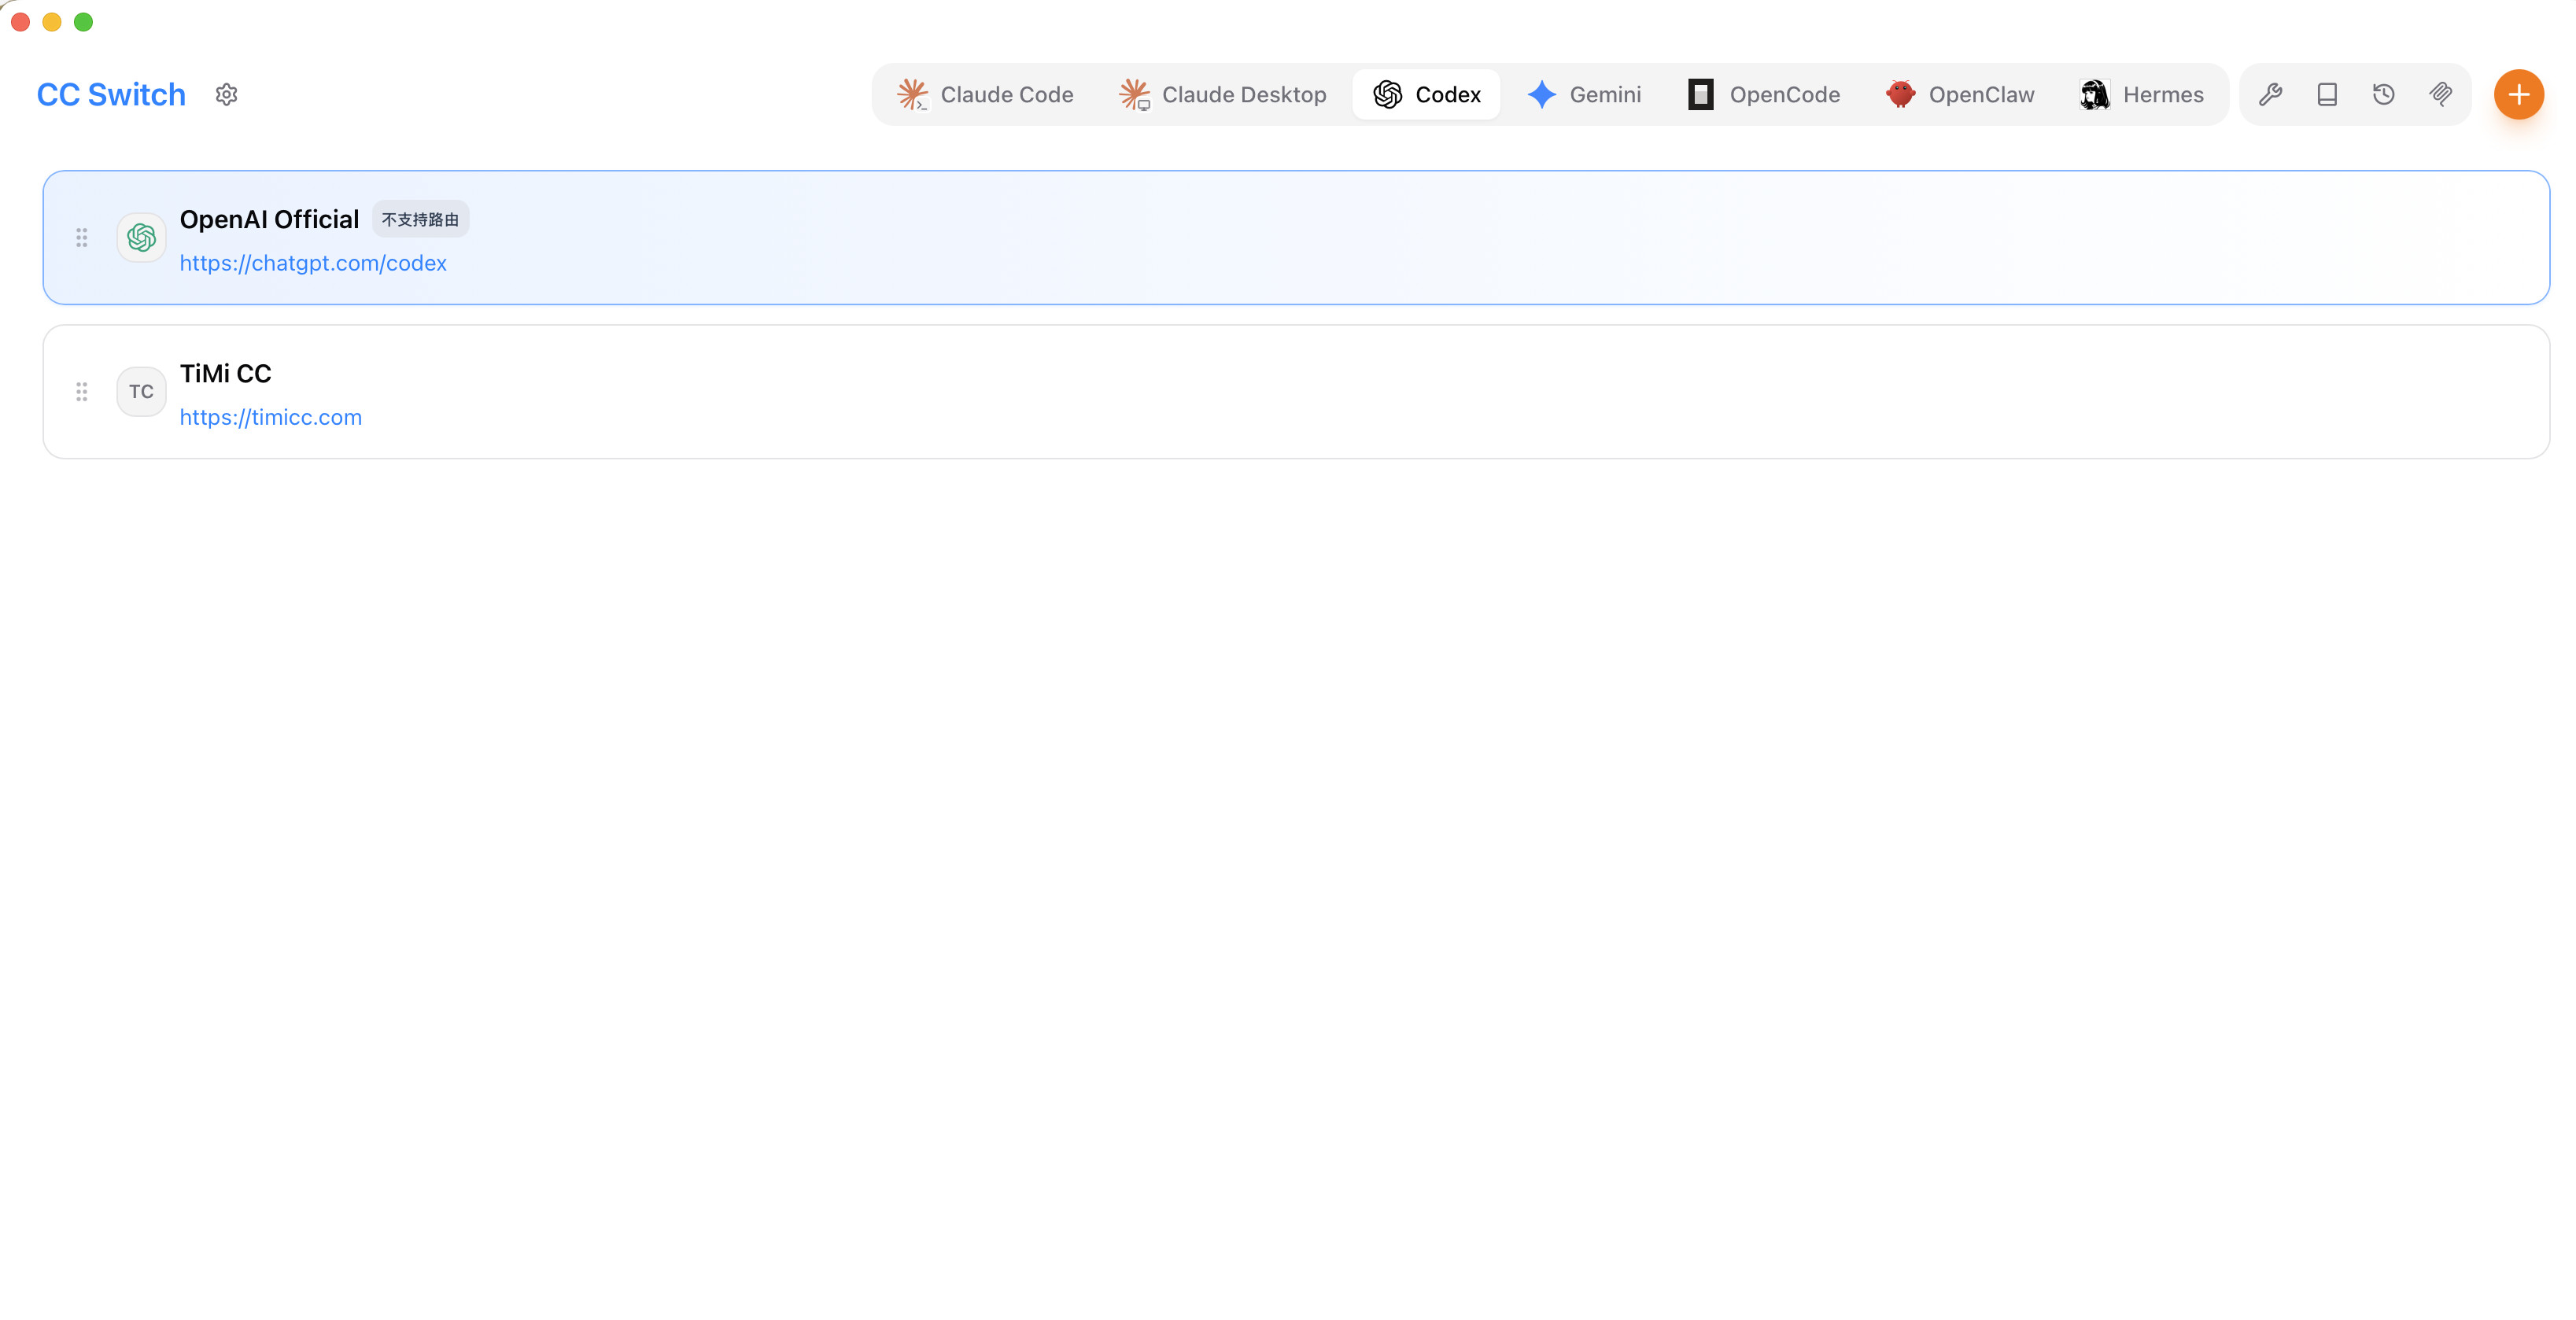Open the book icon in toolbar

[2327, 94]
